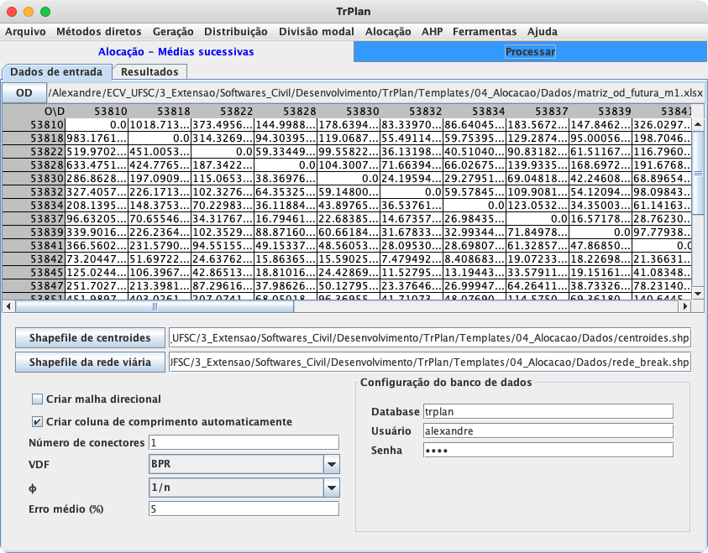Click the vertical scrollbar thumb of table

(698, 173)
